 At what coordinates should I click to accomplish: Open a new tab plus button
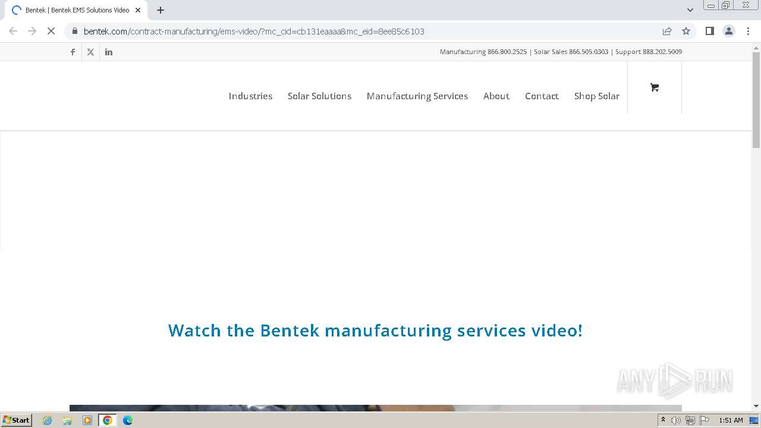pyautogui.click(x=161, y=10)
